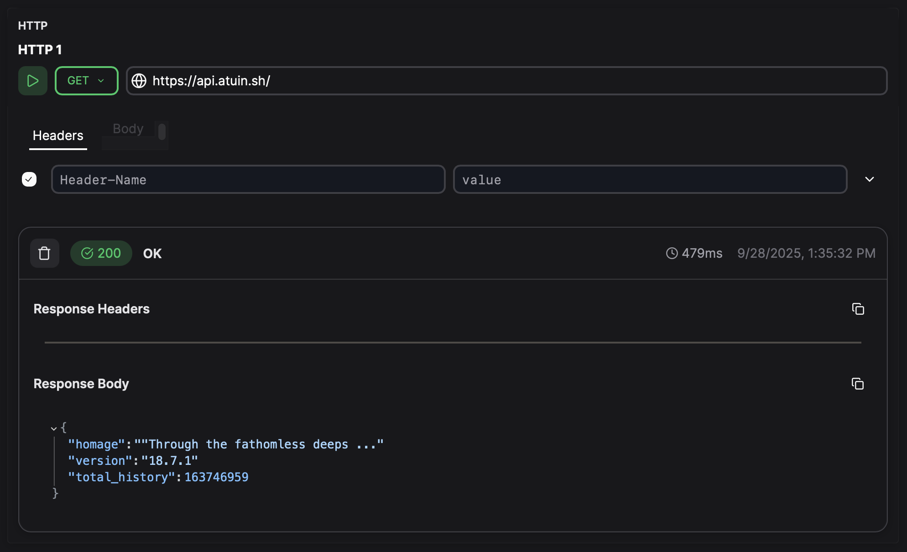
Task: Click the 200 status check badge
Action: pos(101,253)
